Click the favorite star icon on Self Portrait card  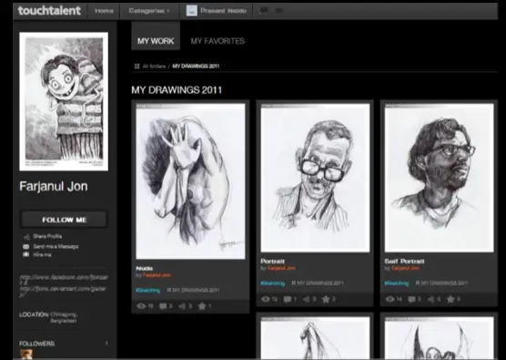pyautogui.click(x=450, y=299)
